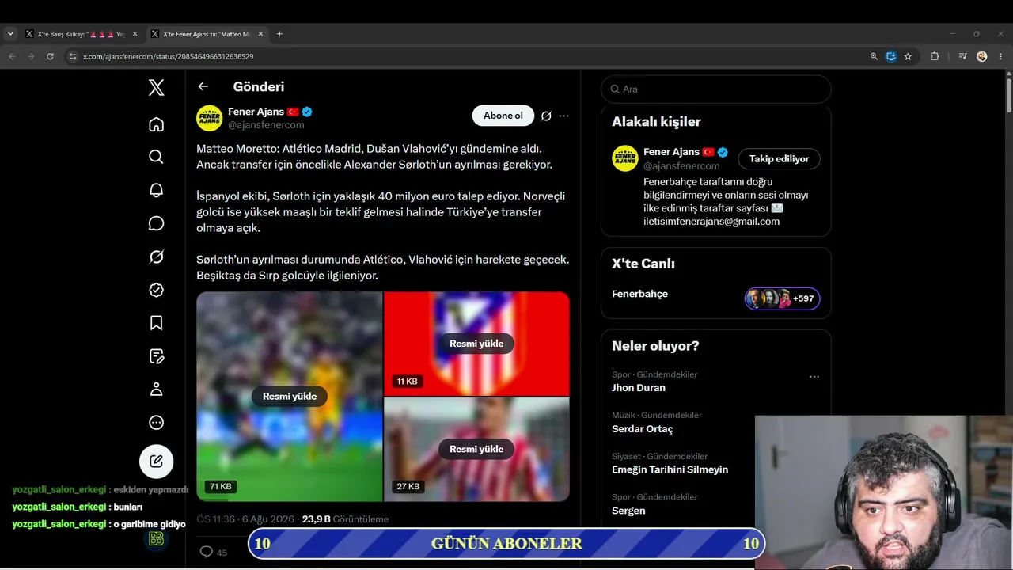The image size is (1013, 570).
Task: Click the Ara search field
Action: 716,89
